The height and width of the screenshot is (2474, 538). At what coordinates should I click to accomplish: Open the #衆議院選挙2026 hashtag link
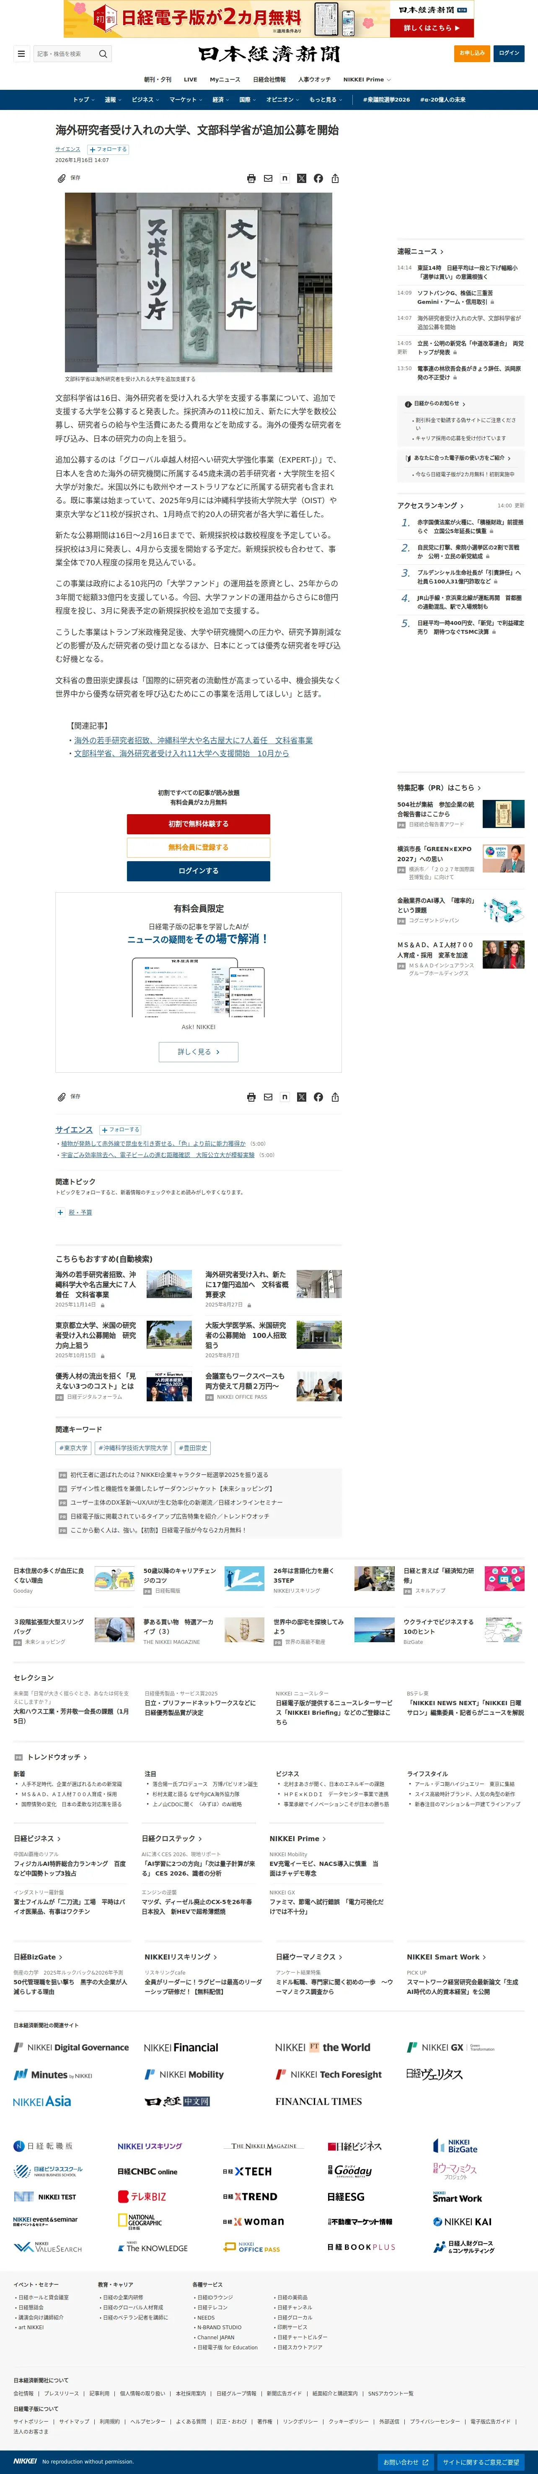(x=385, y=100)
